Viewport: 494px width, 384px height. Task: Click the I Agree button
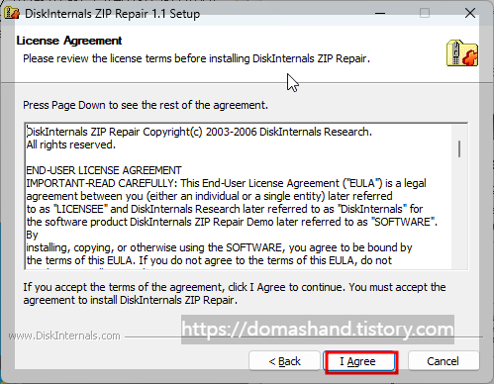(360, 361)
